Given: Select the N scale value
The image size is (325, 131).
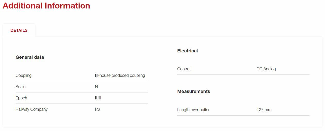Looking at the screenshot, I should [96, 87].
